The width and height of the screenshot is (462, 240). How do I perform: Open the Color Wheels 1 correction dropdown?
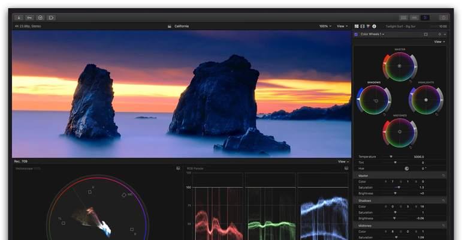tap(373, 34)
